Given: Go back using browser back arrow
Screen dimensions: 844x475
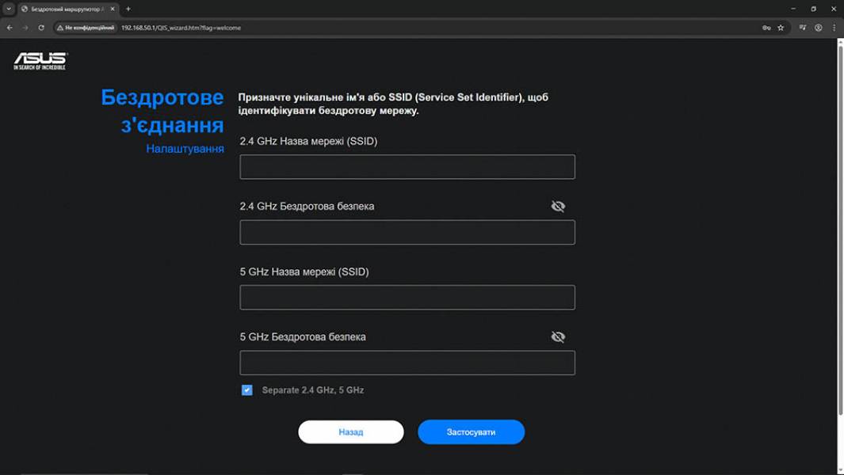Looking at the screenshot, I should point(10,28).
